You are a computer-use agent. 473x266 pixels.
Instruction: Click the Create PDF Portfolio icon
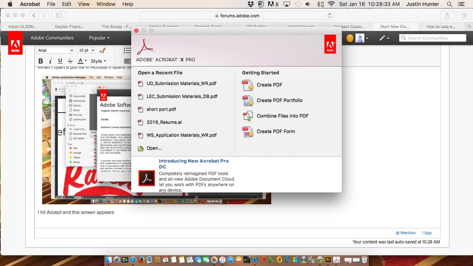[248, 100]
